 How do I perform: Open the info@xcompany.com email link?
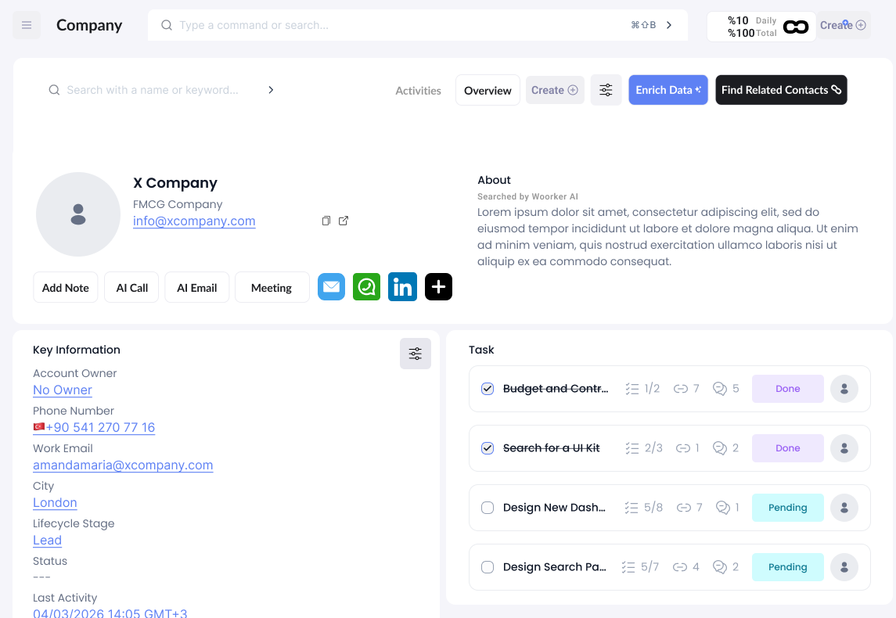click(194, 221)
